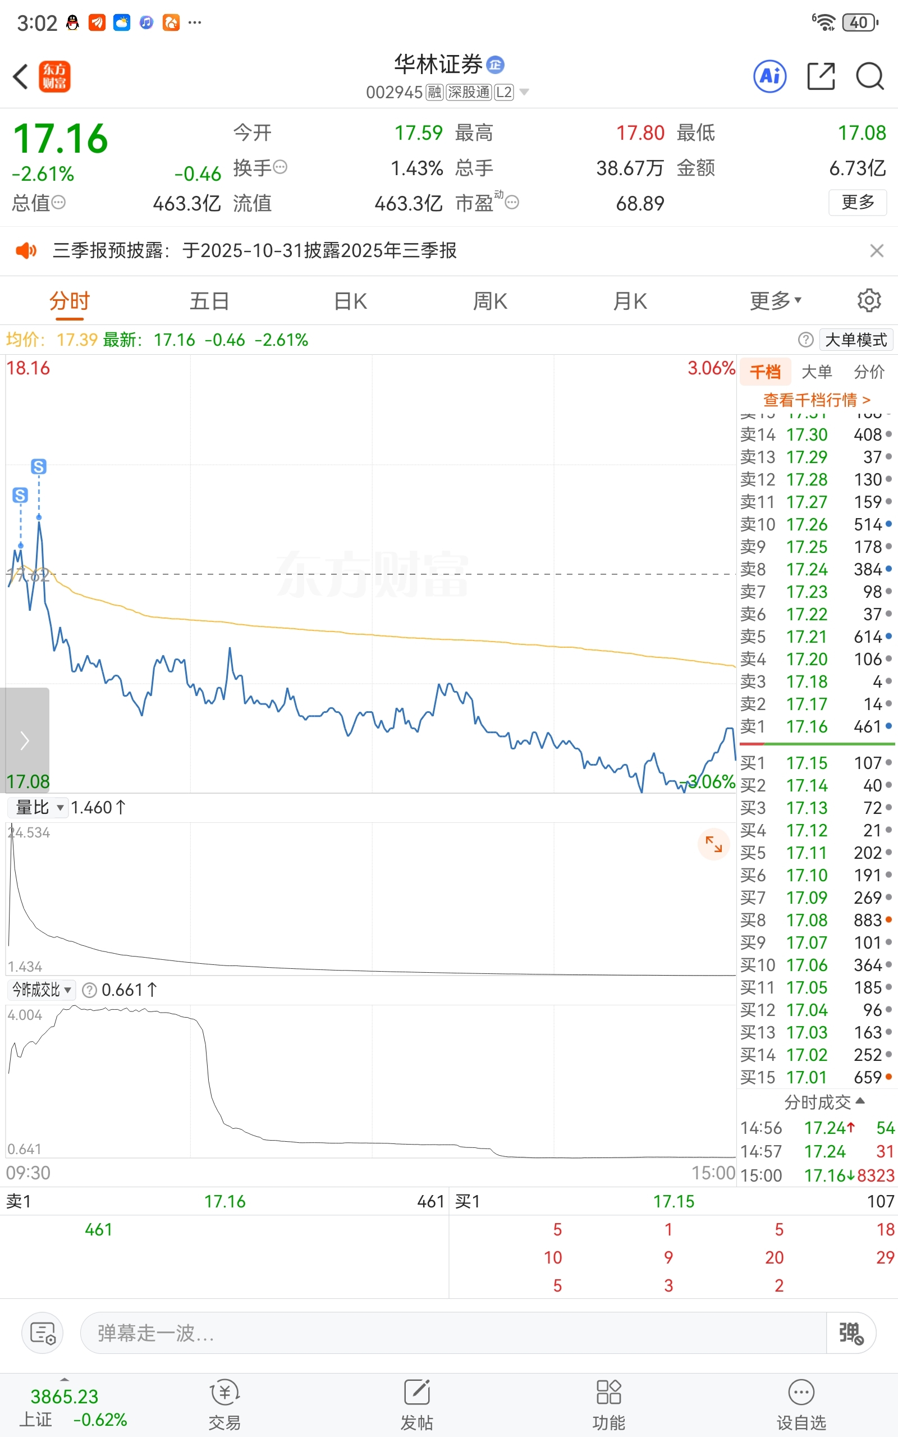Image resolution: width=898 pixels, height=1437 pixels.
Task: Tap the 更多 quote details button
Action: [858, 203]
